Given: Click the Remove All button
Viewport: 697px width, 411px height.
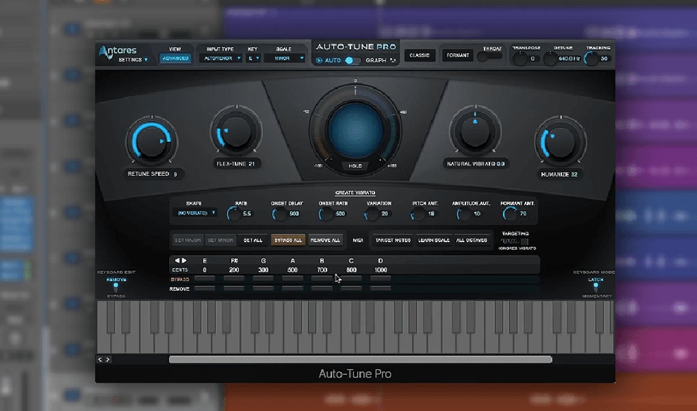Looking at the screenshot, I should click(x=325, y=240).
